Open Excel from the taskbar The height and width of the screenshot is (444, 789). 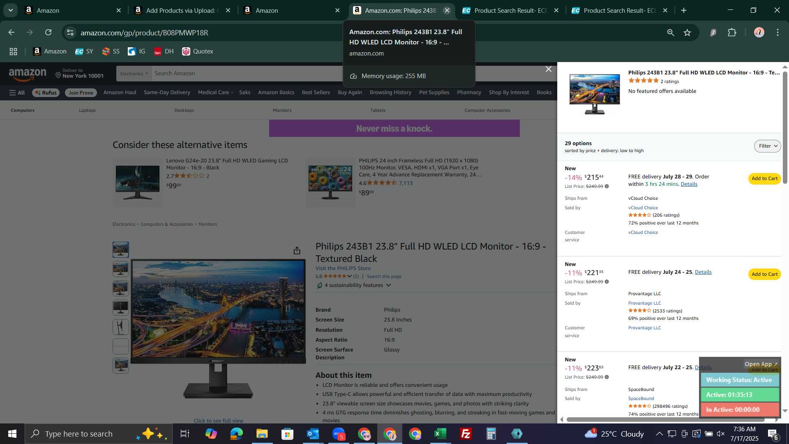[x=440, y=434]
